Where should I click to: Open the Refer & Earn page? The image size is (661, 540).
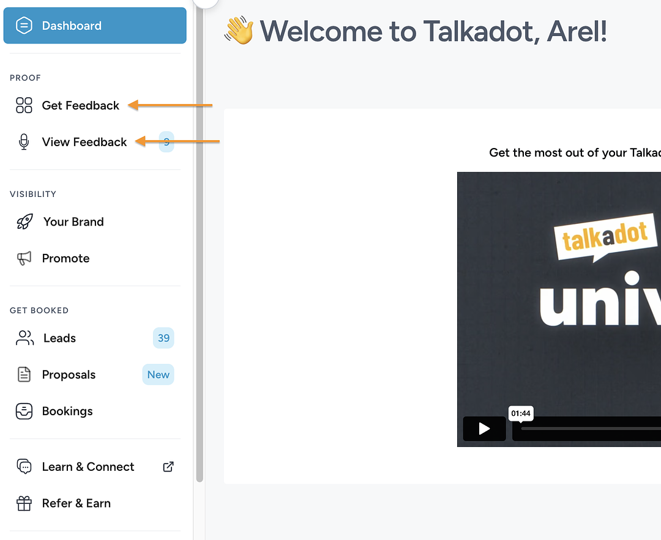pyautogui.click(x=77, y=503)
